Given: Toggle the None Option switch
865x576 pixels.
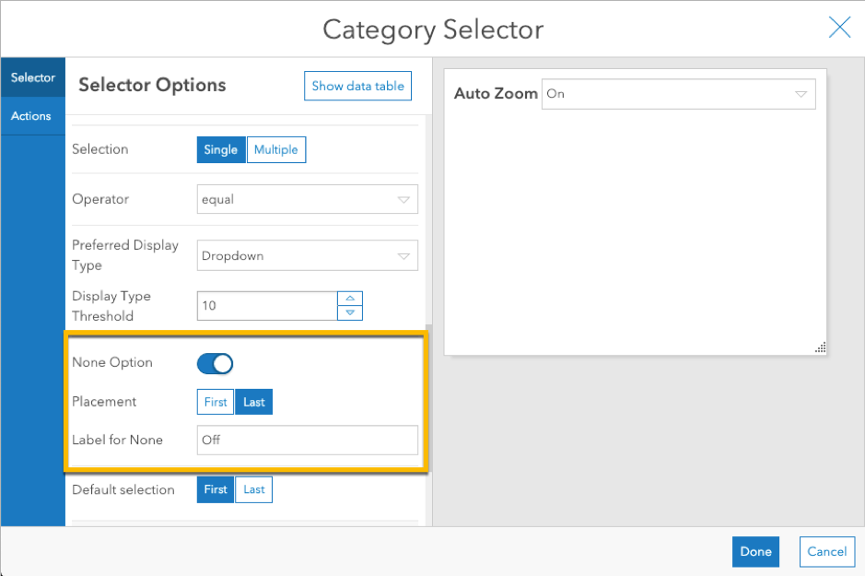Looking at the screenshot, I should [216, 363].
